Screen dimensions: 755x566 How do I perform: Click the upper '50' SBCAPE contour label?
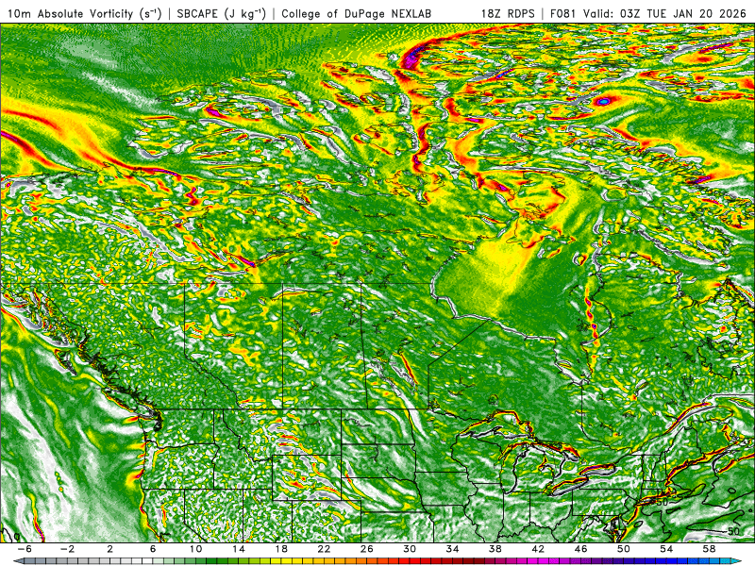click(663, 503)
